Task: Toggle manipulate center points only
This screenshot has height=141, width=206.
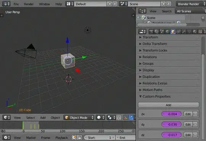Action: (119, 117)
